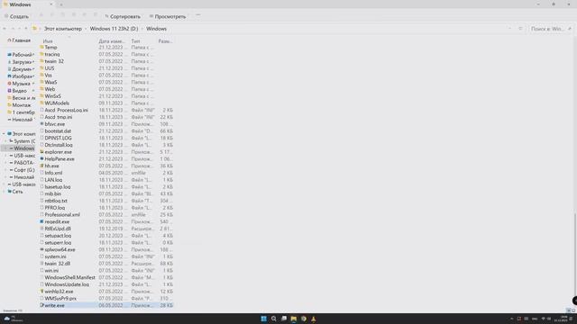This screenshot has height=324, width=577.
Task: Open the Создать (New) menu
Action: (x=16, y=16)
